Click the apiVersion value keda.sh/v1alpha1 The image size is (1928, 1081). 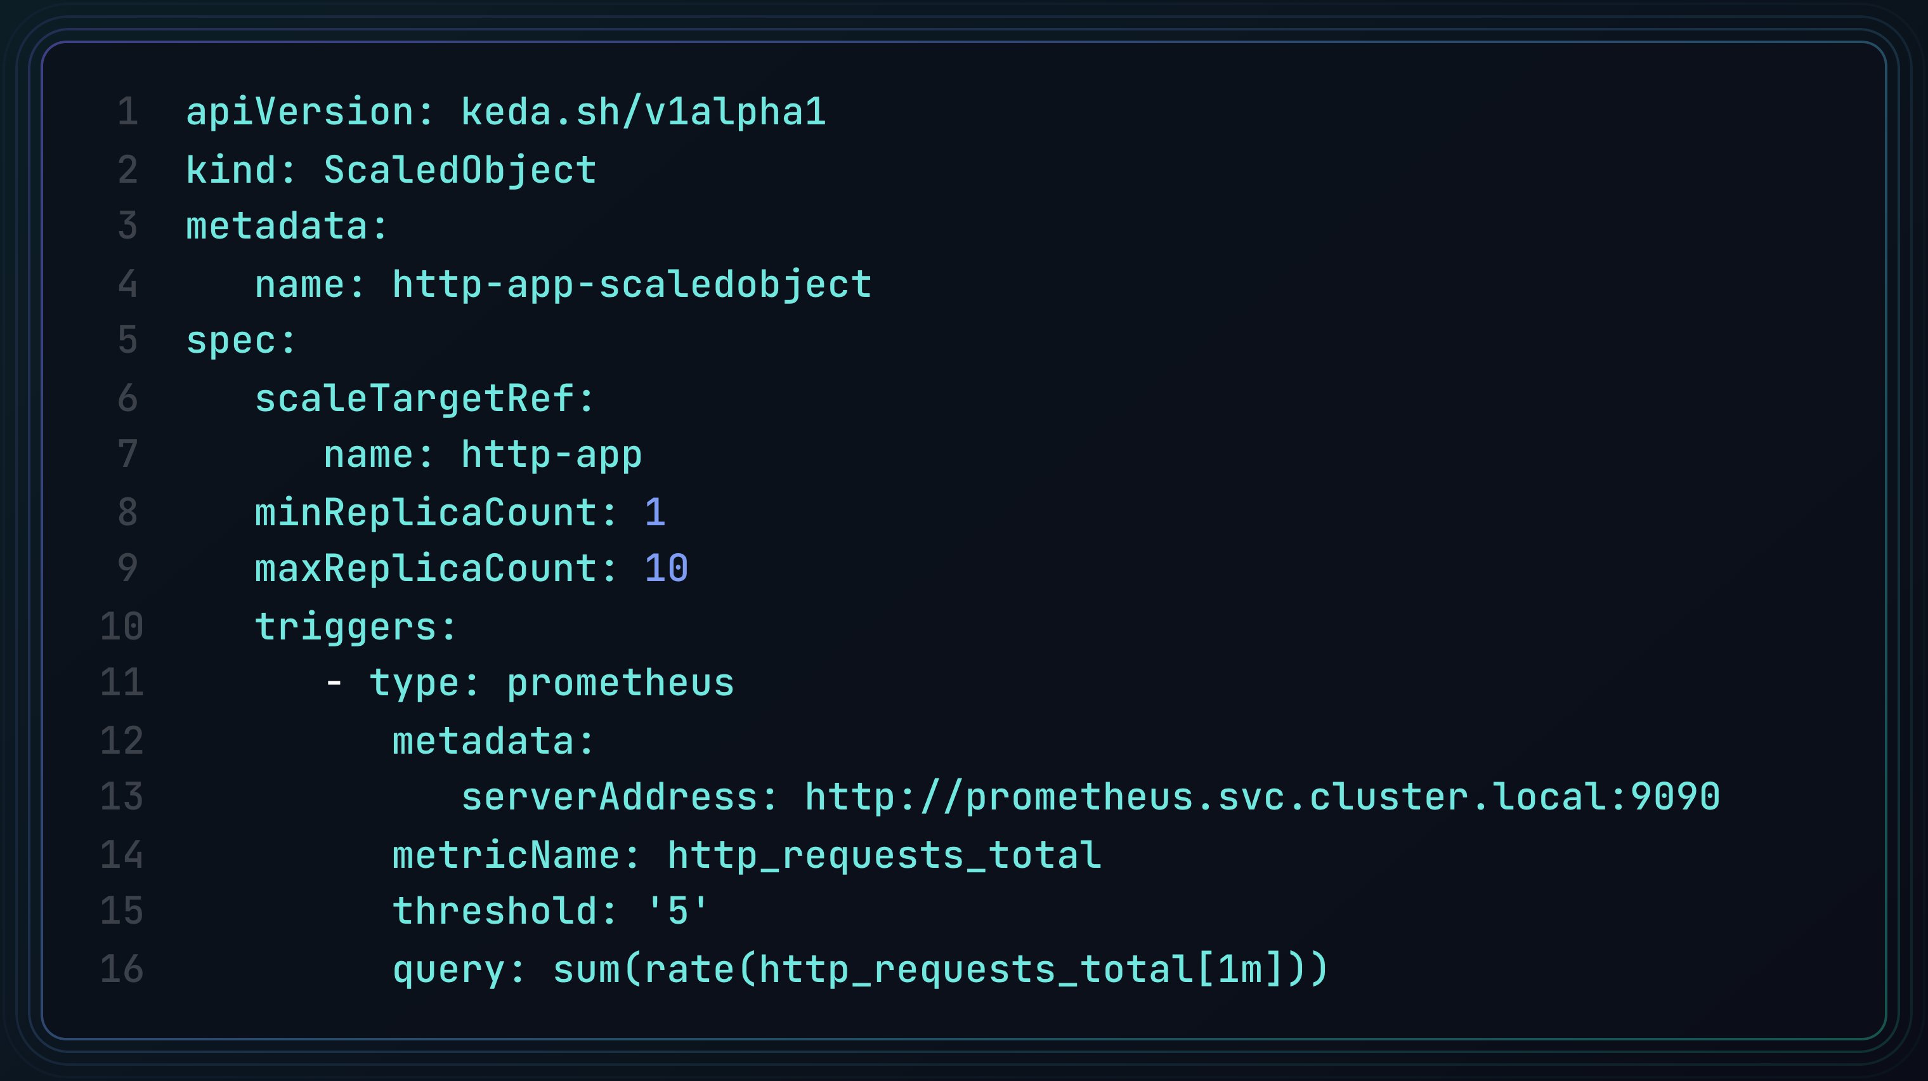click(x=643, y=112)
